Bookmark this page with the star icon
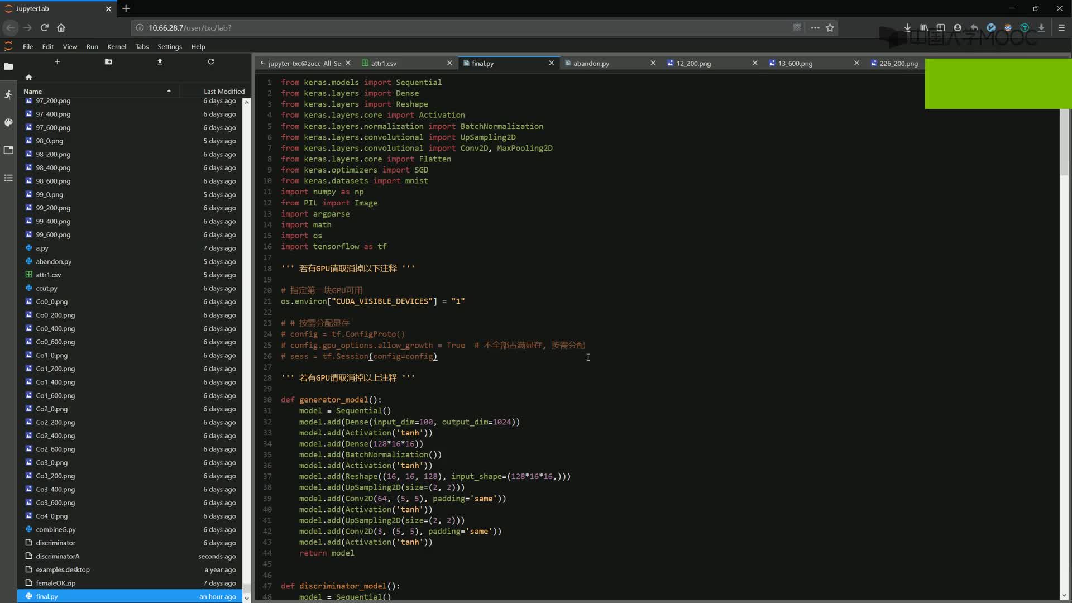The image size is (1072, 603). [x=830, y=27]
